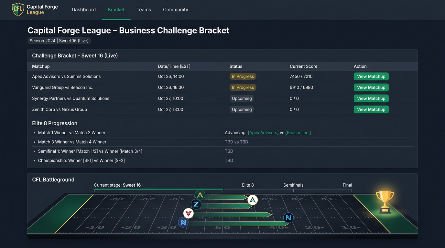
Task: Open the [Apex Advisors] advancing link
Action: (x=263, y=133)
